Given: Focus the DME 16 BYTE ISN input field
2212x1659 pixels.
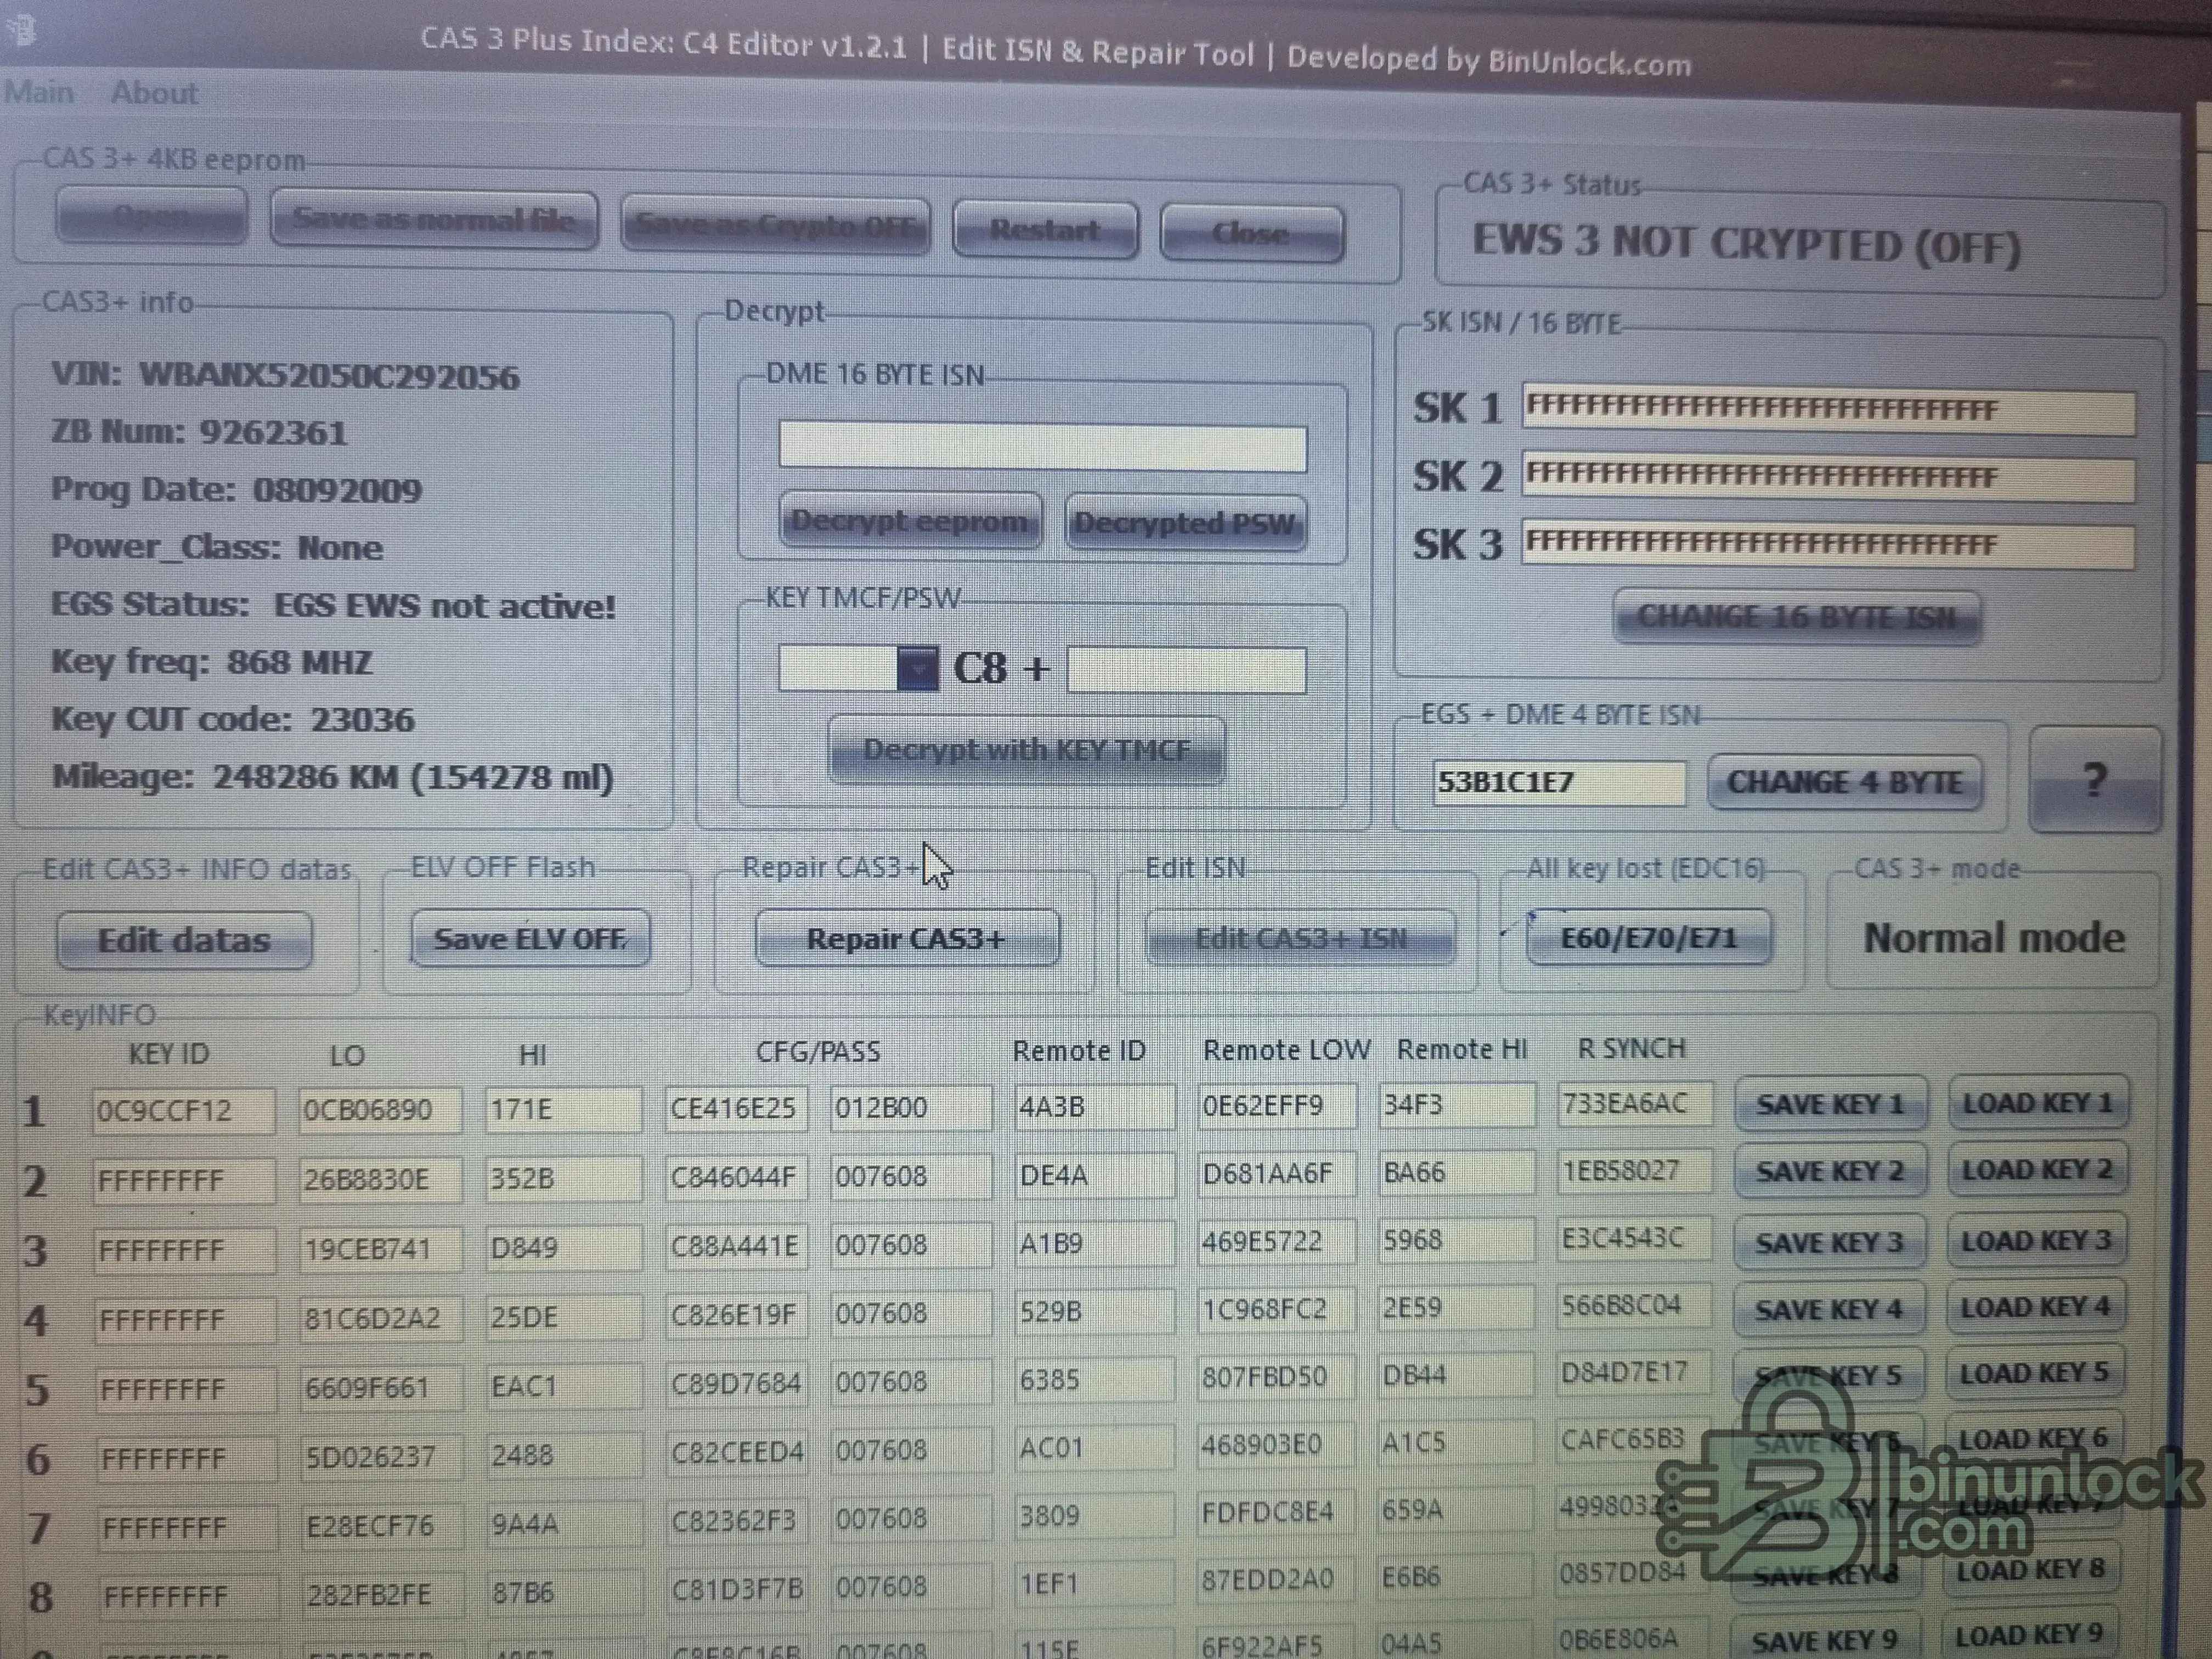Looking at the screenshot, I should [1043, 447].
